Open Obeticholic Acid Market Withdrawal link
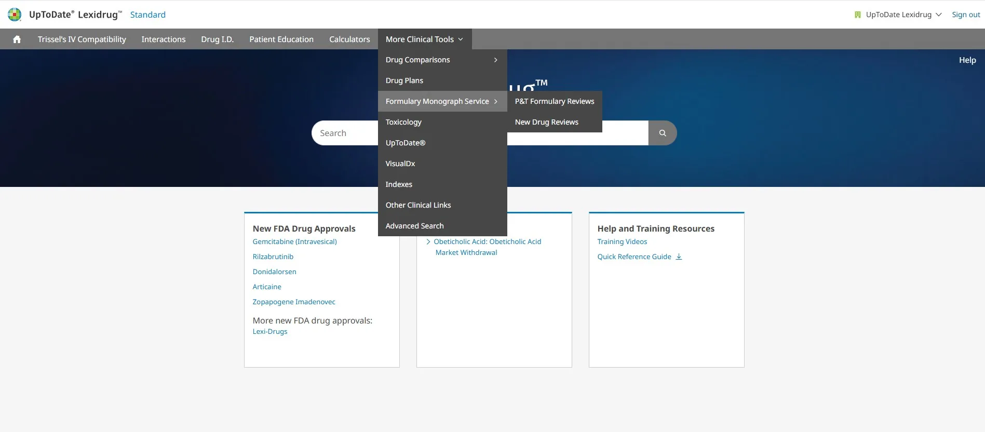Screen dimensions: 985x432 coord(488,247)
